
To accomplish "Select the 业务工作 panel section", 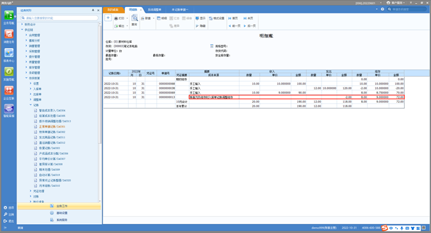I will (59, 206).
